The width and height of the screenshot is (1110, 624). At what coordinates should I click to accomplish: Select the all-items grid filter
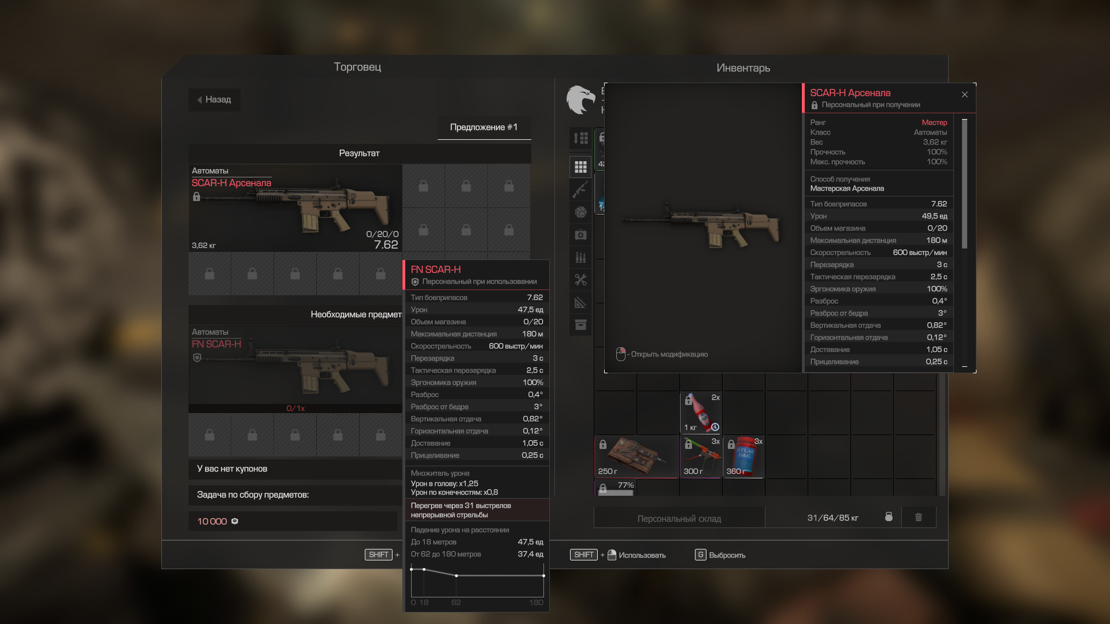coord(580,167)
